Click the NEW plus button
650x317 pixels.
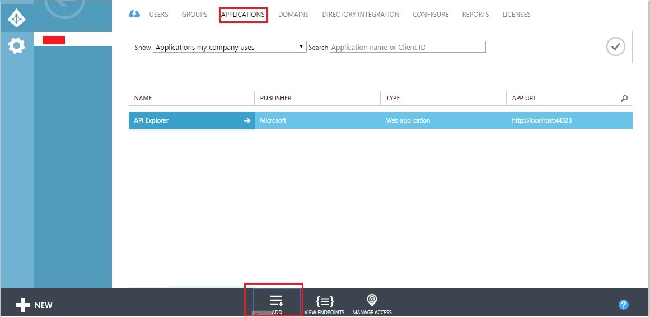point(34,305)
